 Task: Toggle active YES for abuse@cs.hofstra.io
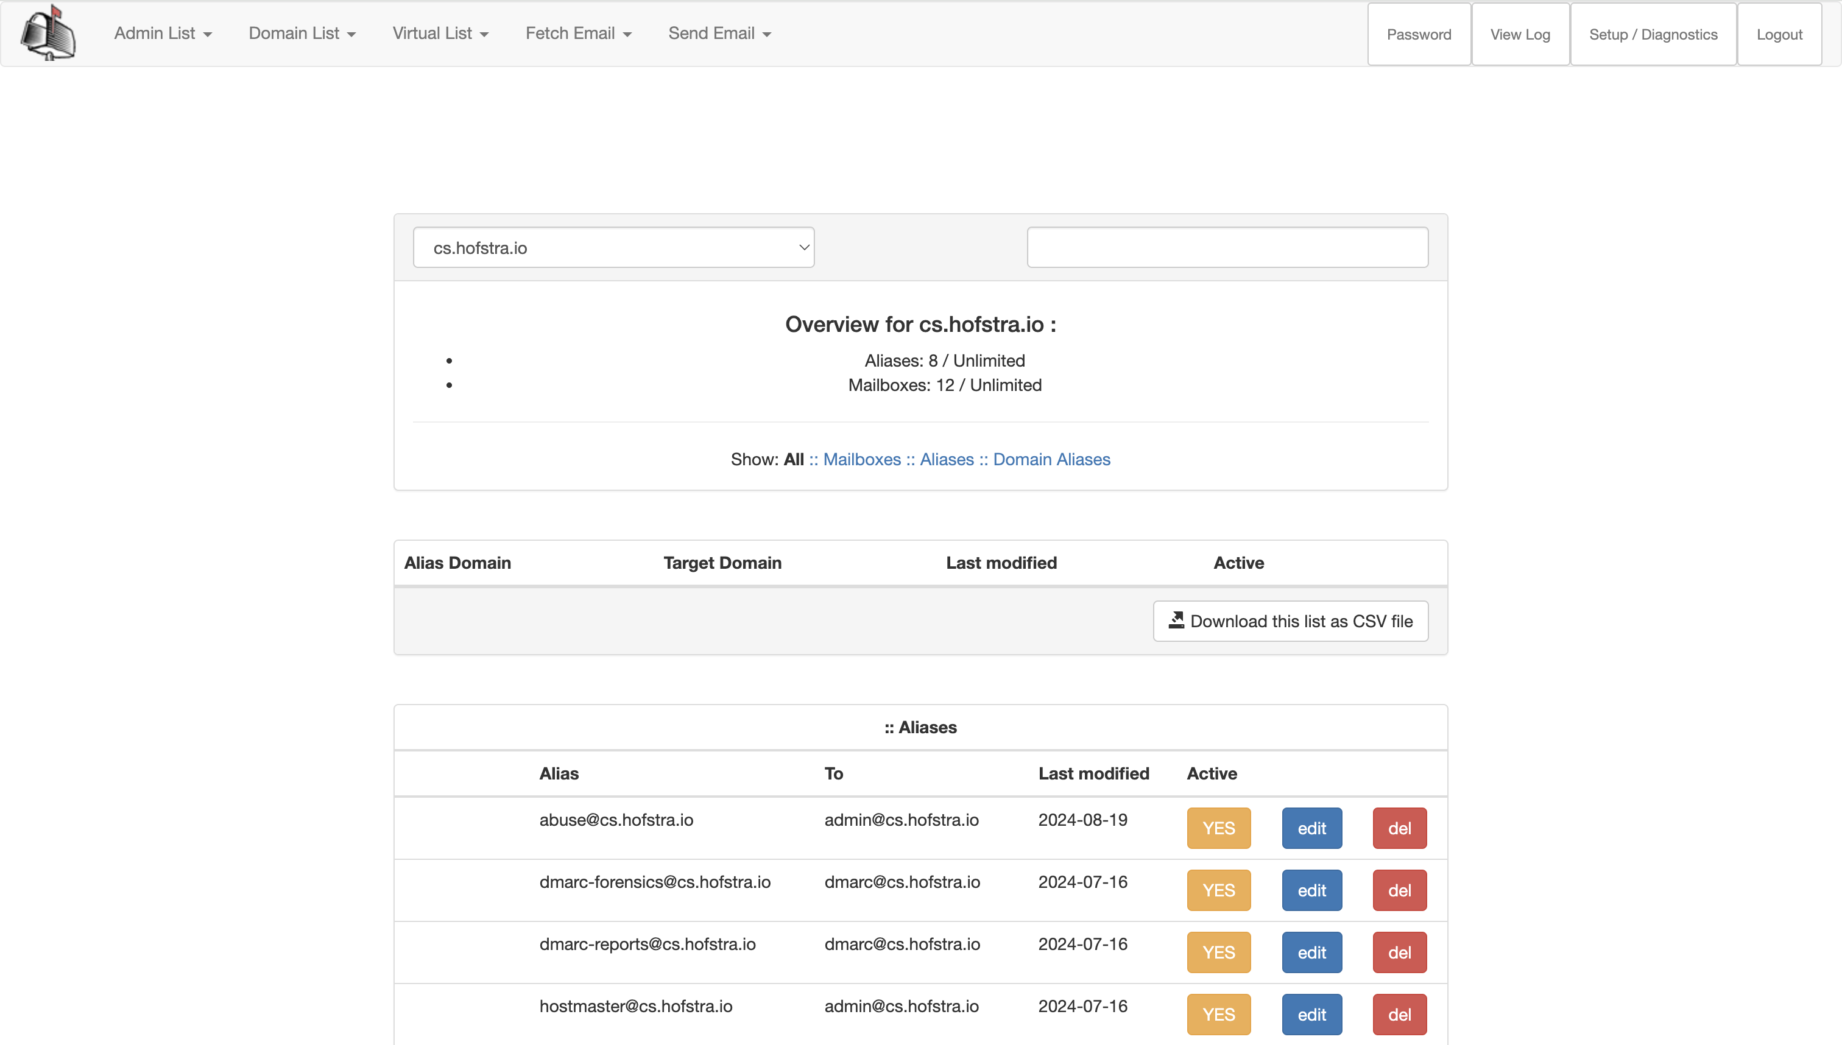point(1218,828)
